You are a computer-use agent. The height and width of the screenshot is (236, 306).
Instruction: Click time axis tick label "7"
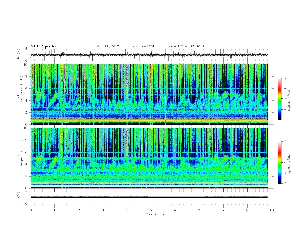point(199,211)
